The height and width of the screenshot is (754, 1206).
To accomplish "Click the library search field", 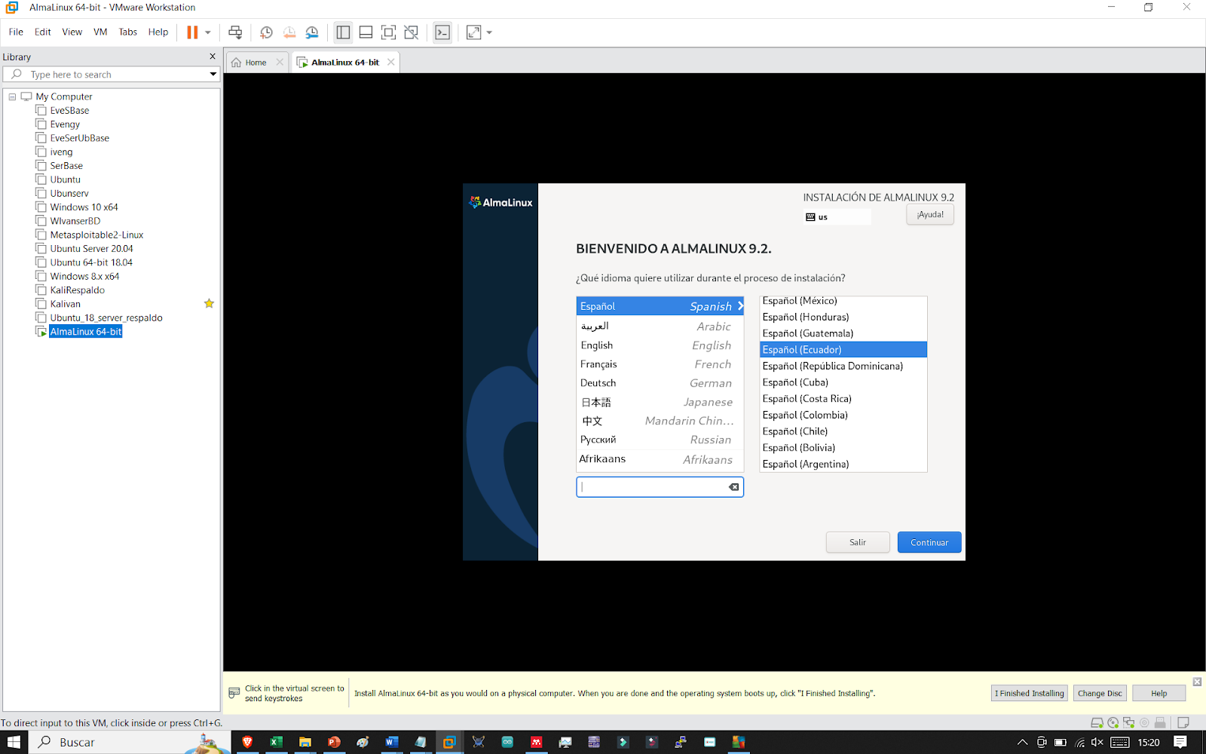I will [x=110, y=74].
